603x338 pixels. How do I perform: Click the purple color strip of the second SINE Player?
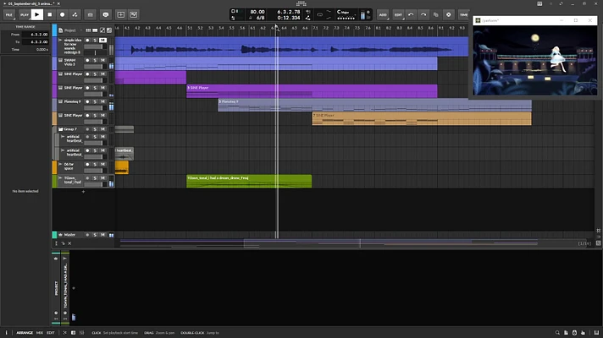click(x=54, y=91)
